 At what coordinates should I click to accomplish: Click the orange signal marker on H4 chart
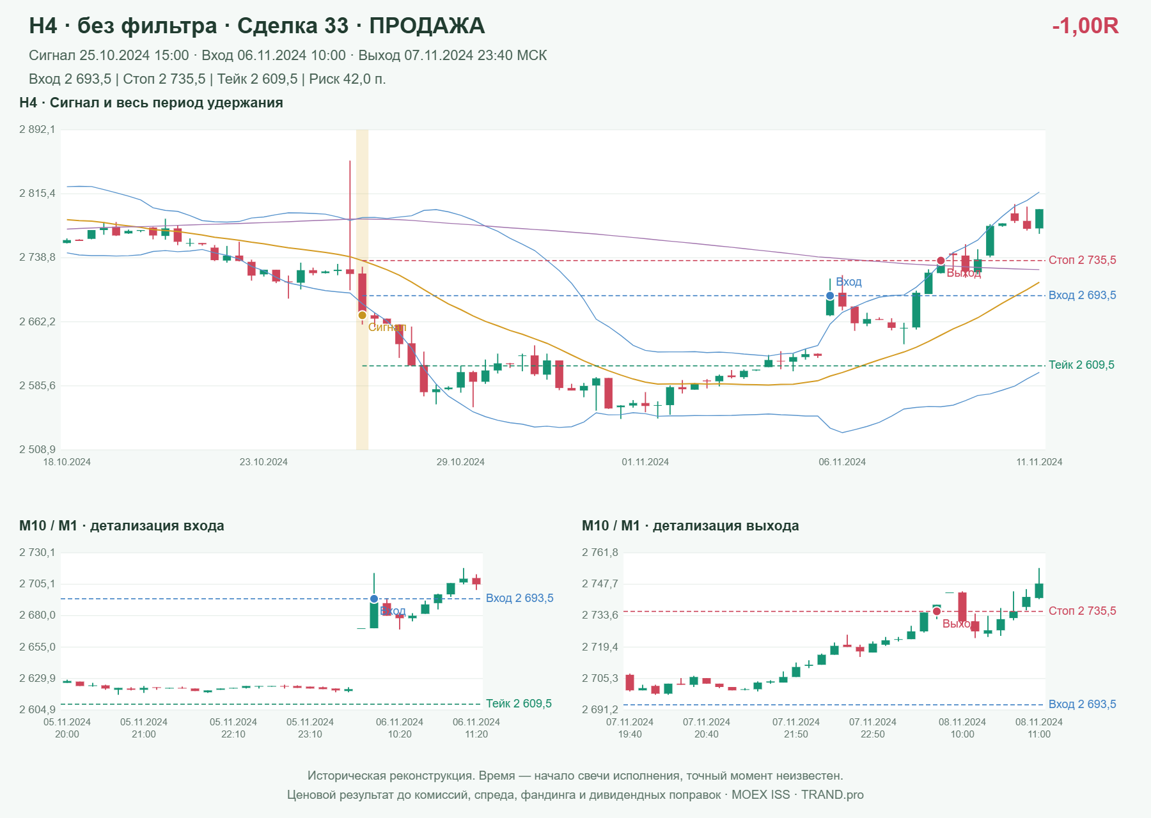pos(363,315)
